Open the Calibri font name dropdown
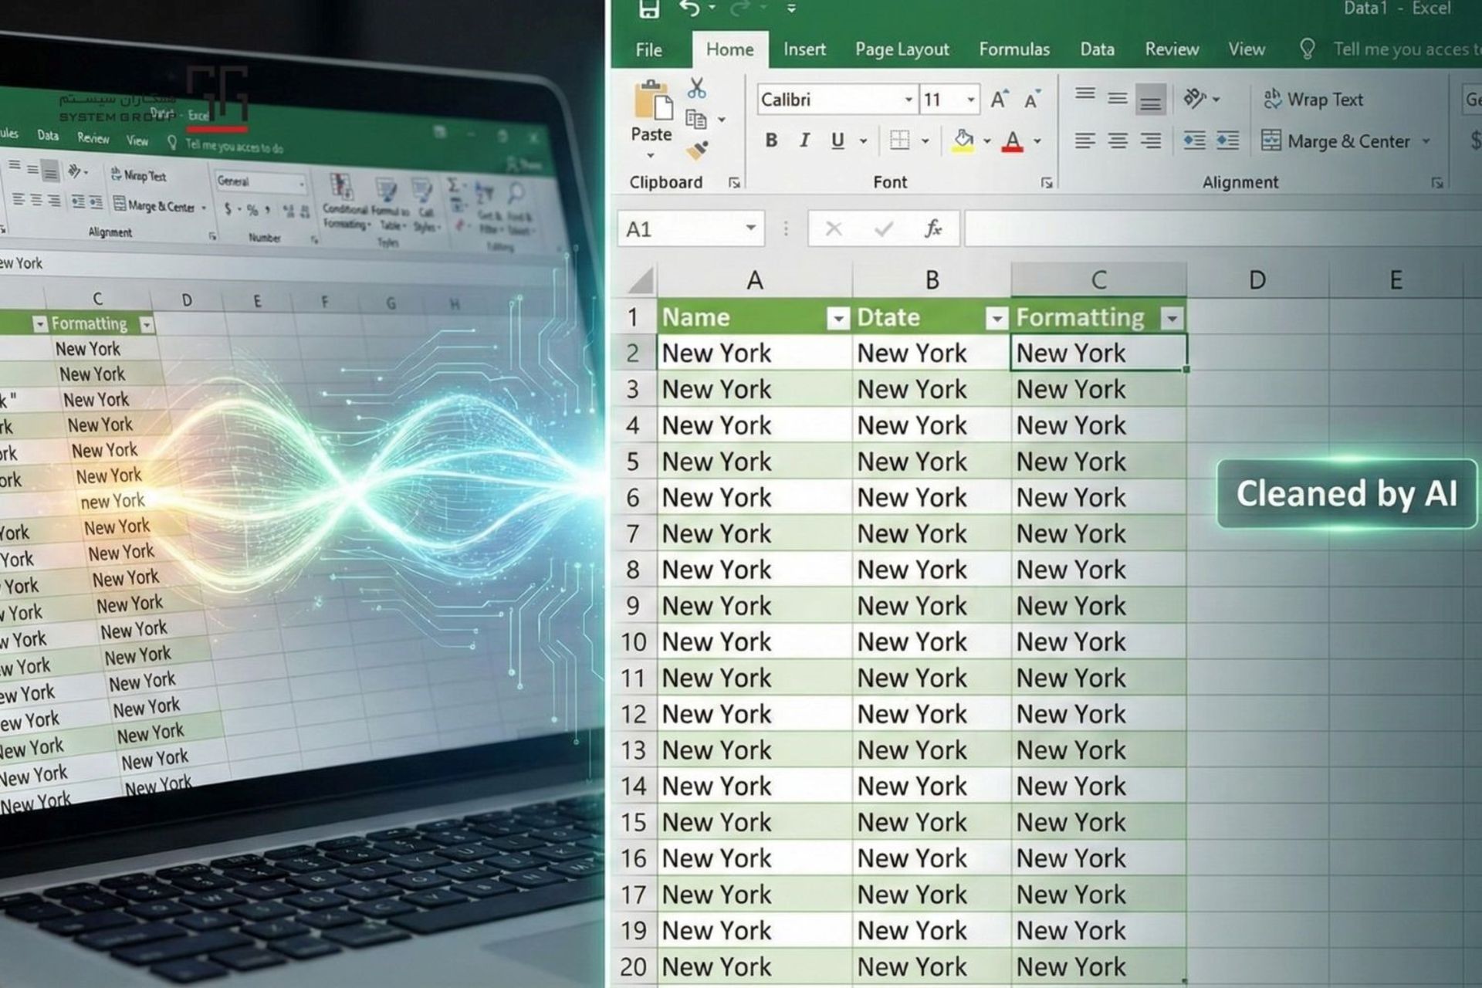 908,100
